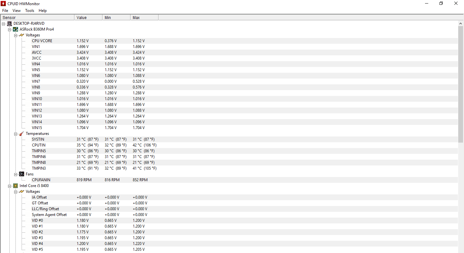Viewport: 464px width, 253px height.
Task: Select the CPU VCORE row
Action: [244, 41]
